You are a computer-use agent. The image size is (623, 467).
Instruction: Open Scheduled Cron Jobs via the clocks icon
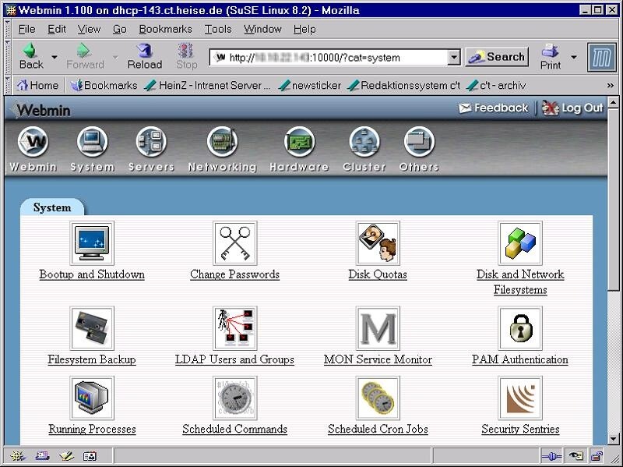click(378, 398)
